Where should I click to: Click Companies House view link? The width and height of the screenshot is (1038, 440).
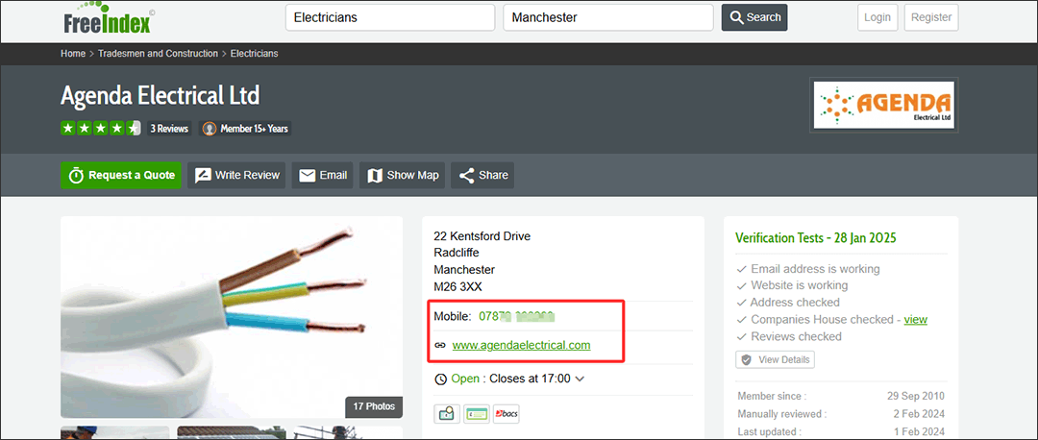pos(916,320)
